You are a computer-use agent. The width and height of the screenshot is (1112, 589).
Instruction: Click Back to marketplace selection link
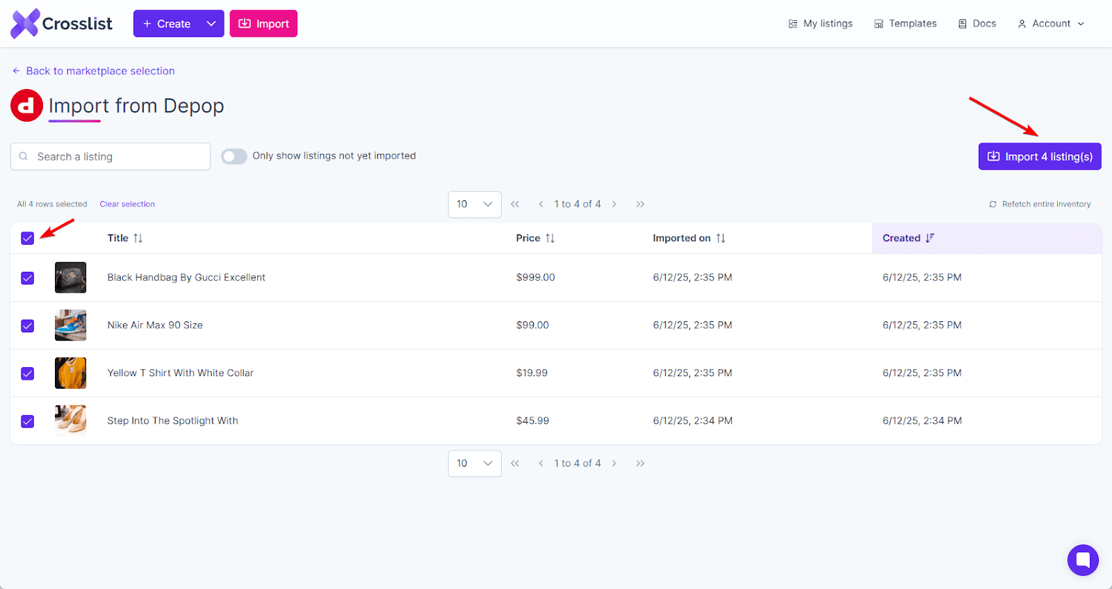coord(94,71)
